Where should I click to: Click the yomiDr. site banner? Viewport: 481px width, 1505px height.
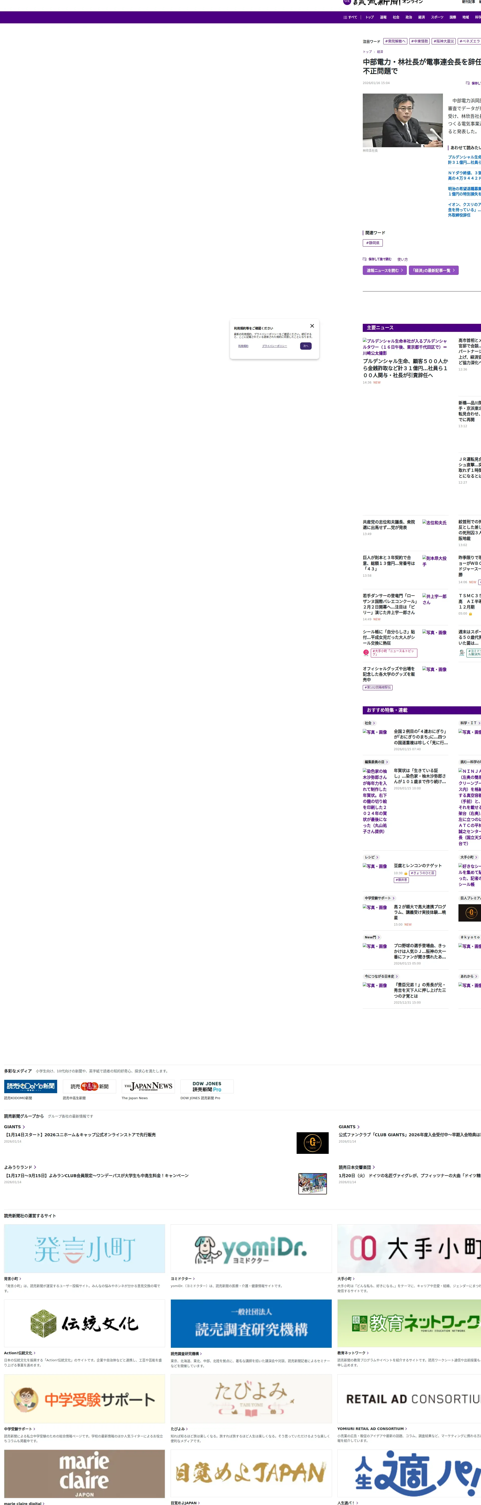coord(251,1248)
